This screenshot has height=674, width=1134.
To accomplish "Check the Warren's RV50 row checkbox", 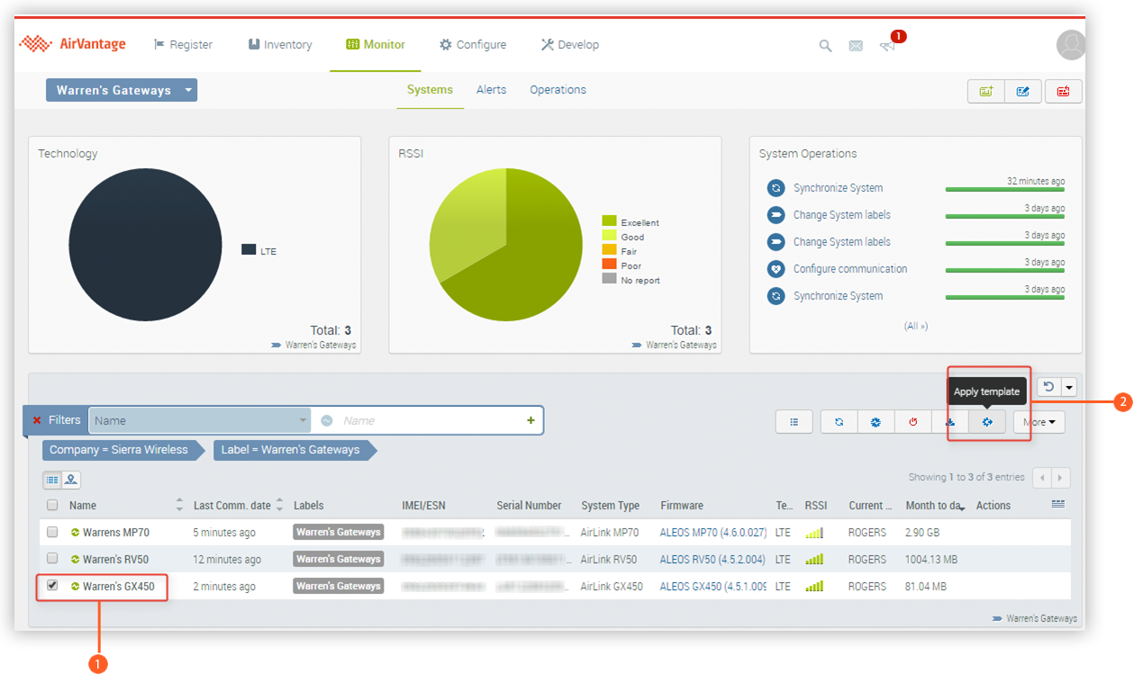I will (52, 559).
